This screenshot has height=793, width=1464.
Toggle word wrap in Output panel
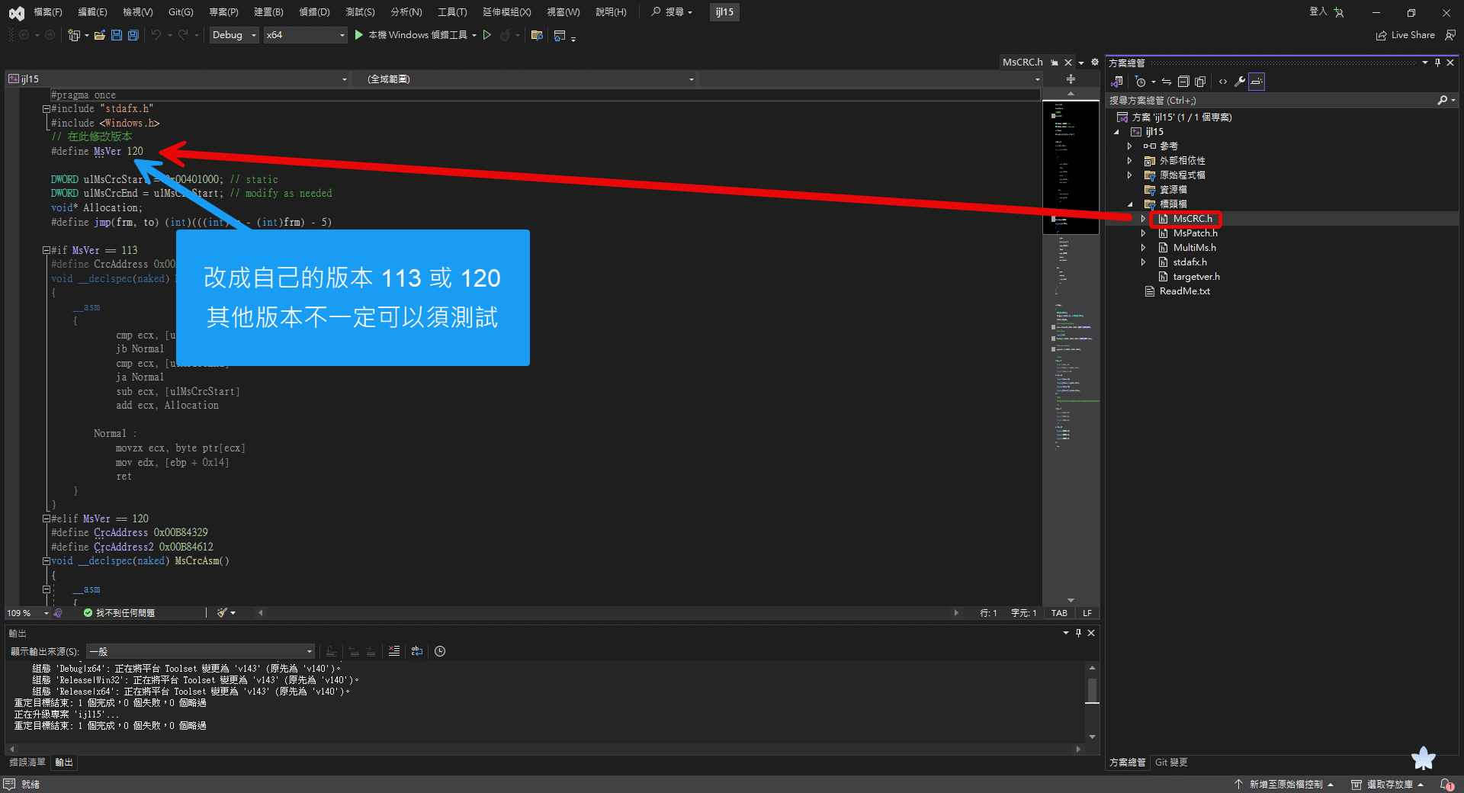[416, 651]
